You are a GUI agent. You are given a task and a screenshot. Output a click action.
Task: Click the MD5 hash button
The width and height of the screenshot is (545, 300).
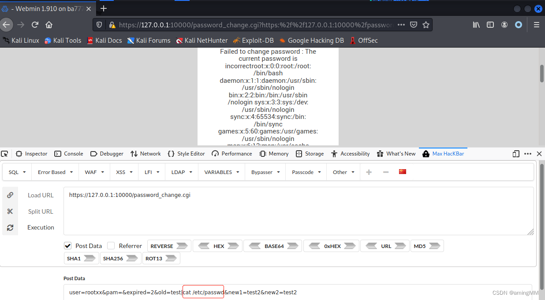click(x=427, y=246)
